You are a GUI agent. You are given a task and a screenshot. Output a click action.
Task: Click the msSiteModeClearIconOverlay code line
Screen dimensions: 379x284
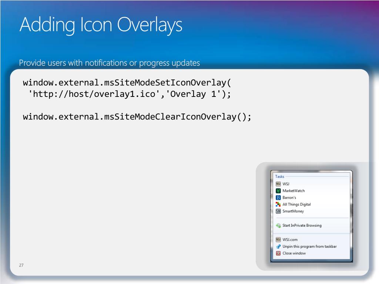coord(137,117)
